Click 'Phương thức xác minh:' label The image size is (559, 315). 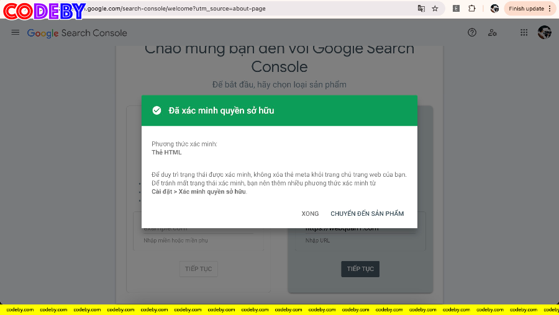[184, 144]
